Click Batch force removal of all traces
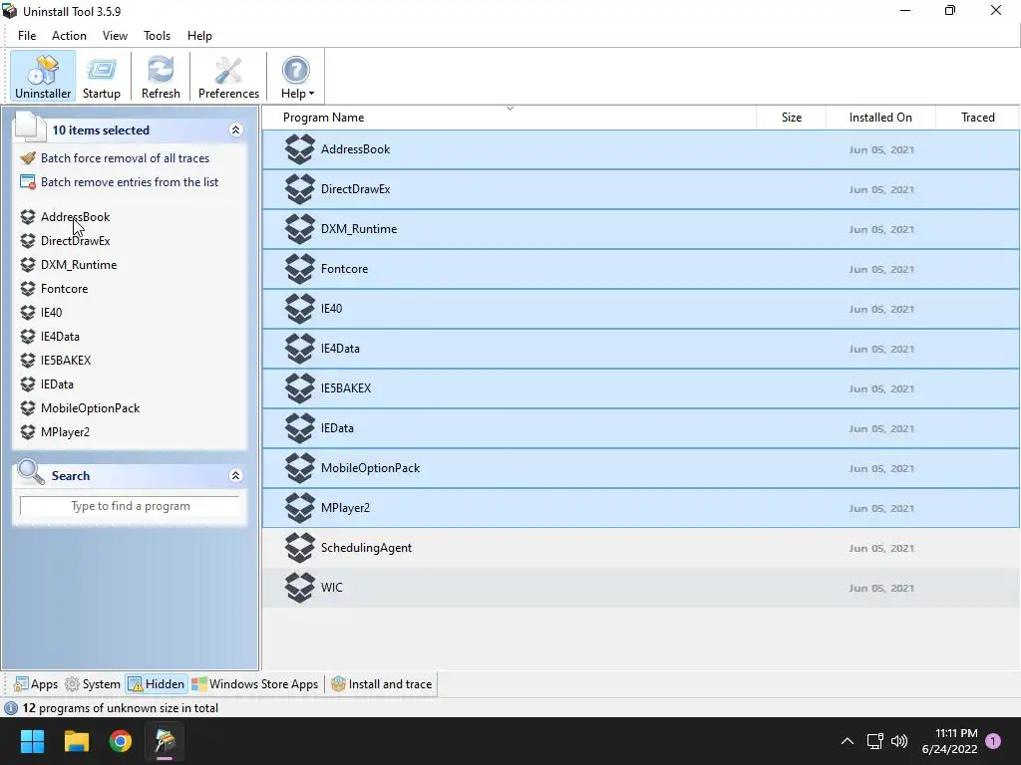Viewport: 1021px width, 765px height. 125,158
